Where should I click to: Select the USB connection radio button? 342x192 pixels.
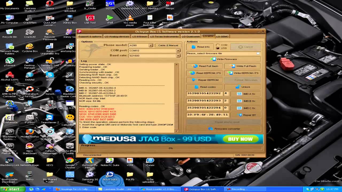[x=218, y=48]
